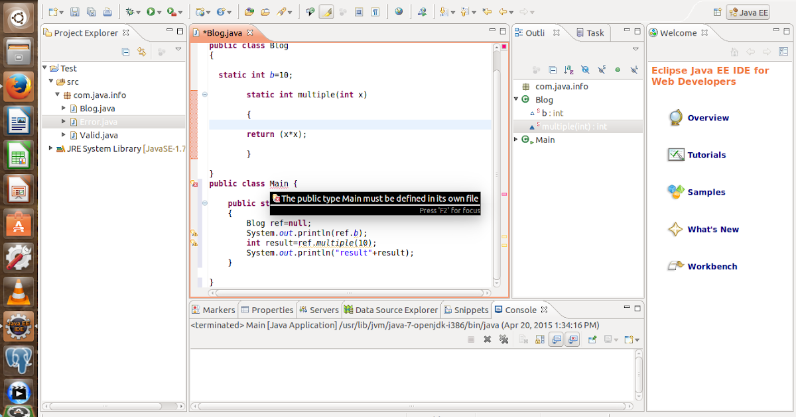Viewport: 796px width, 417px height.
Task: Toggle Hide Static Fields and Methods in Outline
Action: pyautogui.click(x=602, y=69)
